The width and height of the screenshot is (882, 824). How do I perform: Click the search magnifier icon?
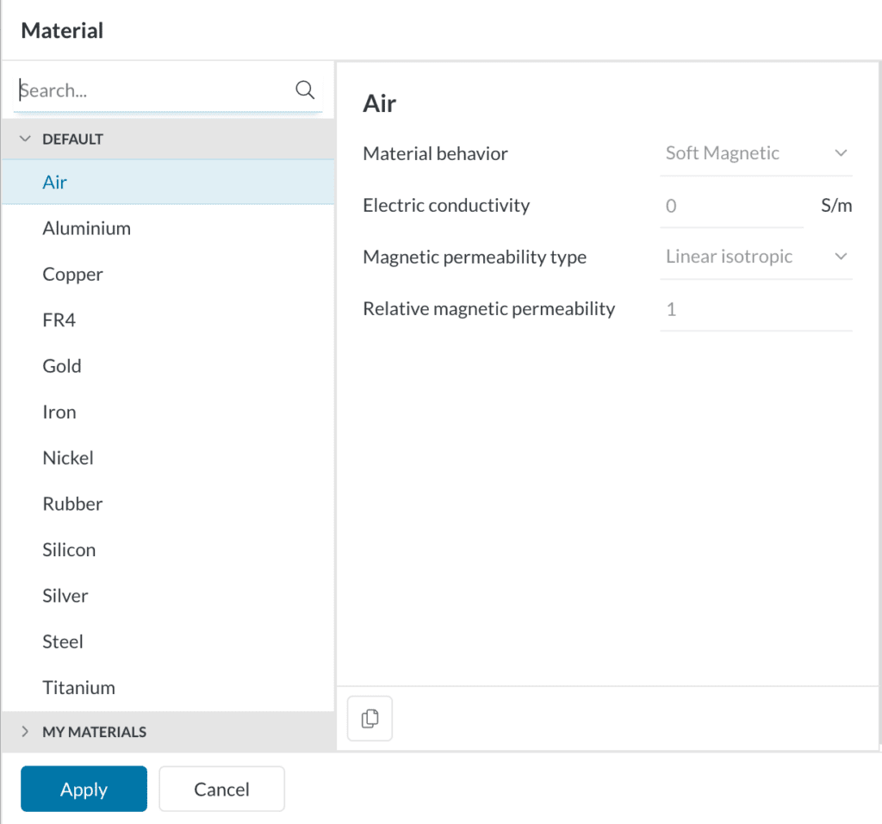click(305, 90)
